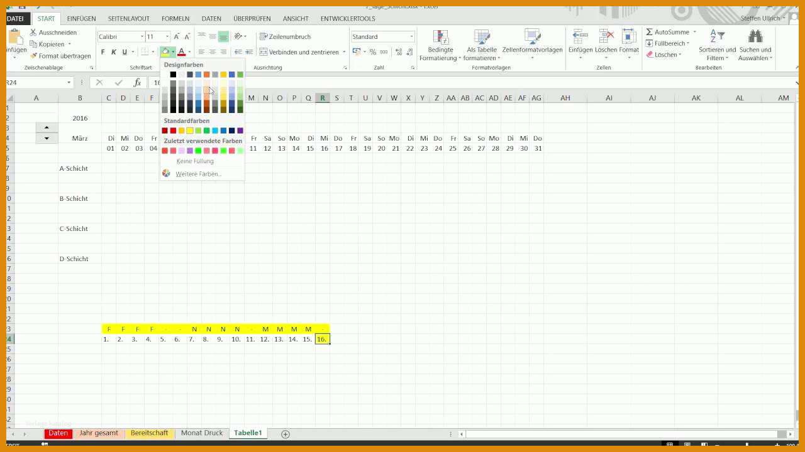This screenshot has width=805, height=452.
Task: Pick purple from Standardfarben
Action: point(240,131)
